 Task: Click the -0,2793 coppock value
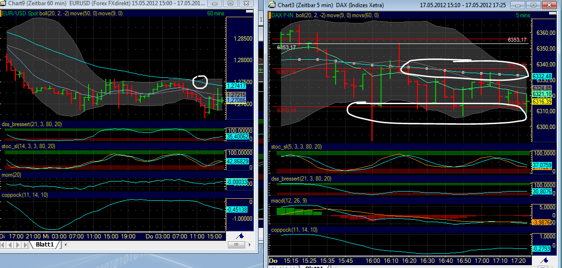(x=541, y=248)
